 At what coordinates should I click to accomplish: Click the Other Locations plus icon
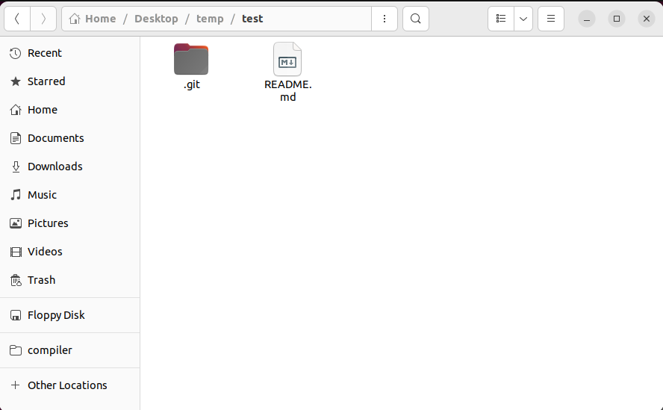pos(15,385)
